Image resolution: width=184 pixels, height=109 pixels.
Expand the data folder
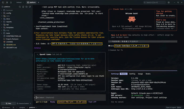[2, 16]
